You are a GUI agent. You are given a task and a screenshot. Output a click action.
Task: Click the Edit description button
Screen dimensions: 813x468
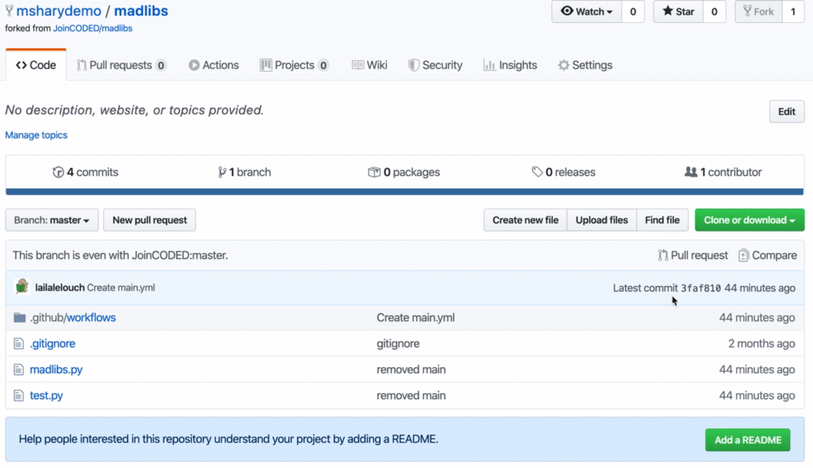tap(786, 111)
